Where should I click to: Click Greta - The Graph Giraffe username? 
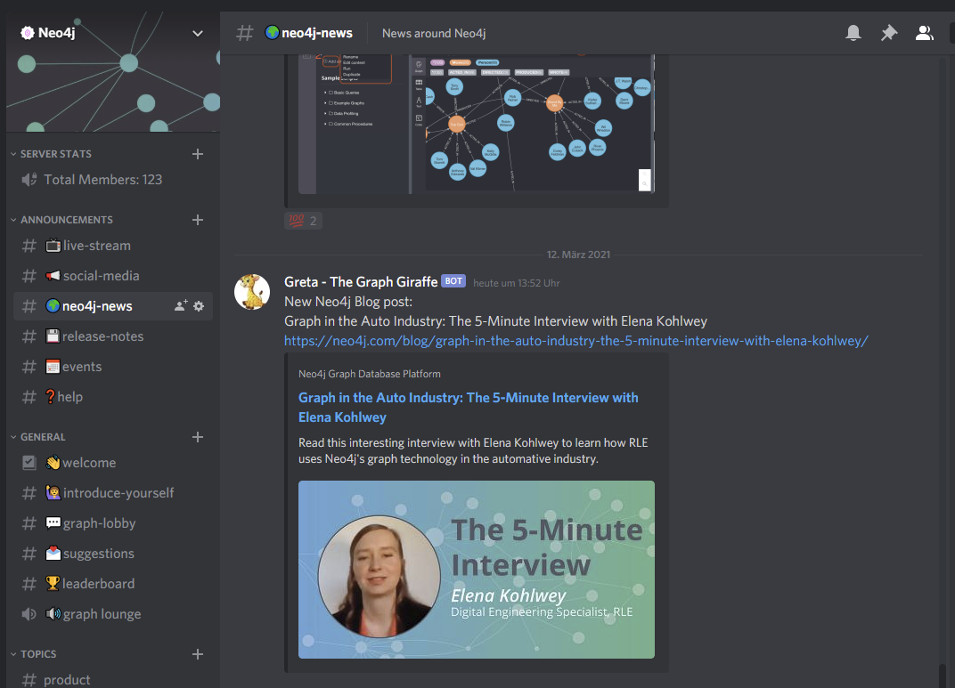click(x=361, y=282)
